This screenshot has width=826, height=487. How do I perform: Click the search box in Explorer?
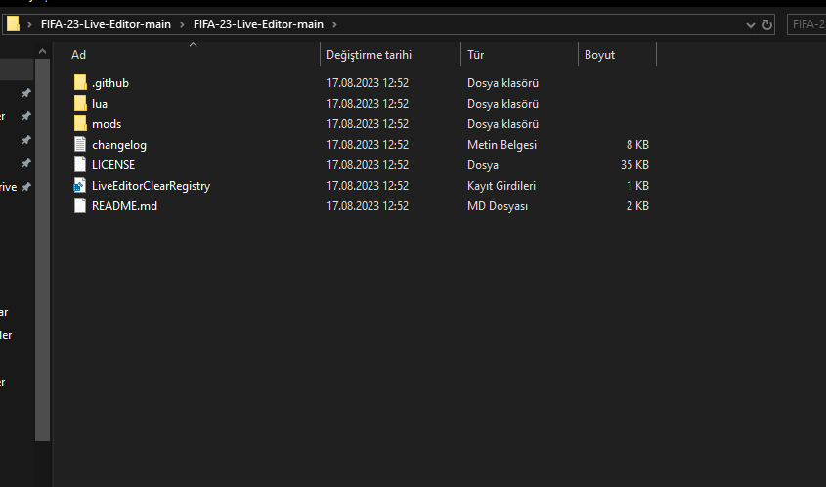tap(806, 24)
